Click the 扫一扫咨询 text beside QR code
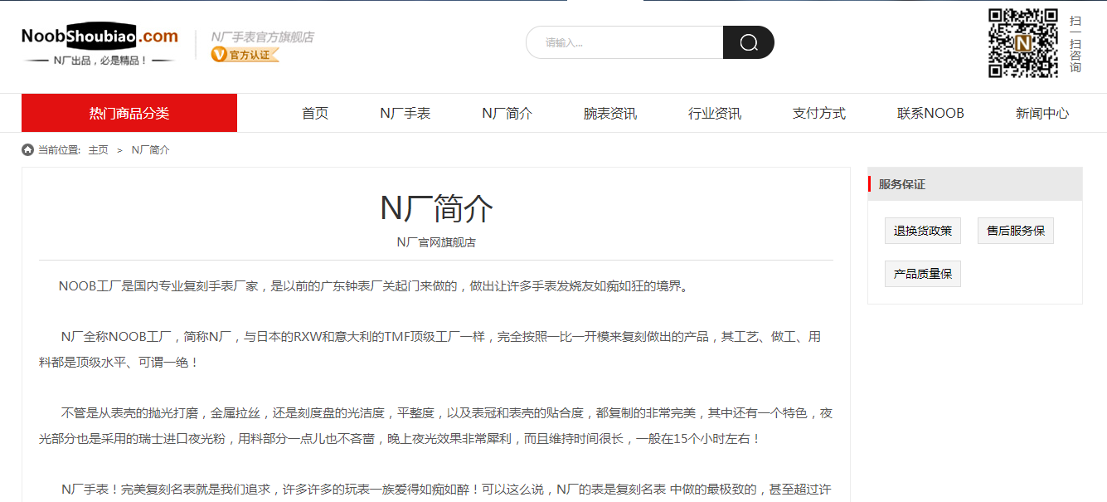1107x502 pixels. point(1075,44)
